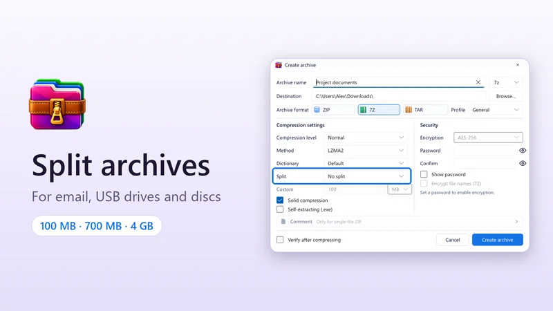Viewport: 553px width, 311px height.
Task: Click the Password input field
Action: click(485, 150)
